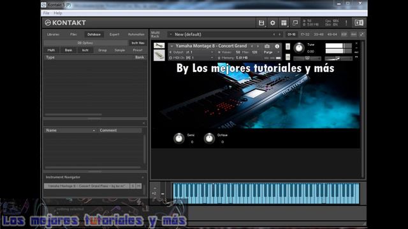Show instrument info with the i icon
The width and height of the screenshot is (408, 229).
click(277, 46)
